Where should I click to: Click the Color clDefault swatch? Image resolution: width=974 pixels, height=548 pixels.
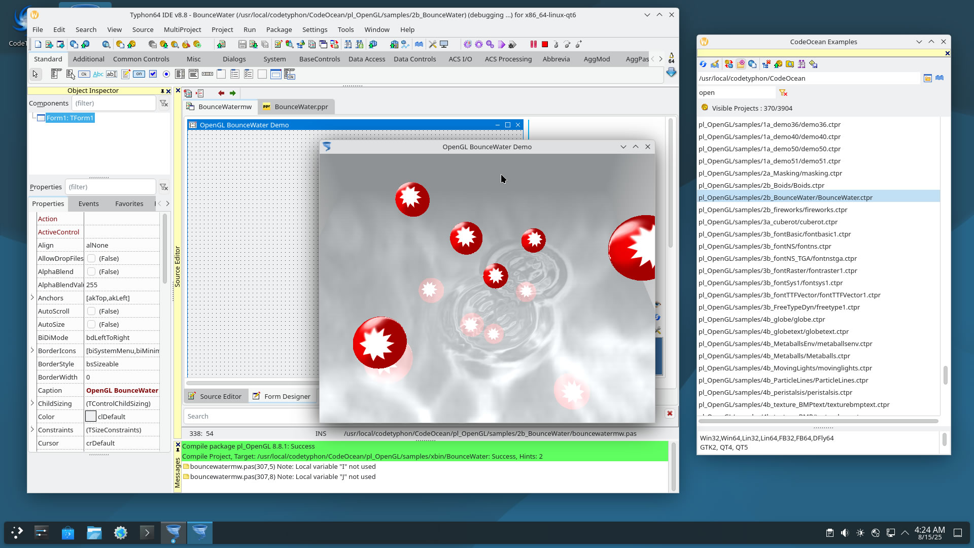pyautogui.click(x=91, y=417)
